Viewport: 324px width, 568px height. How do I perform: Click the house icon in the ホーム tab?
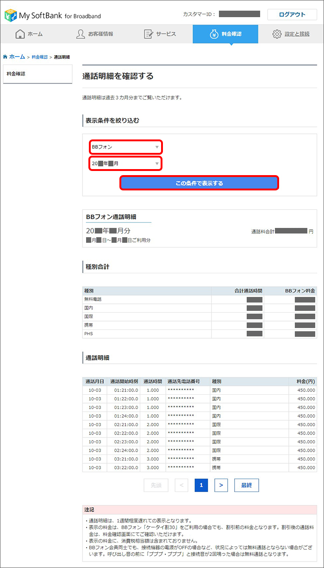tap(20, 34)
